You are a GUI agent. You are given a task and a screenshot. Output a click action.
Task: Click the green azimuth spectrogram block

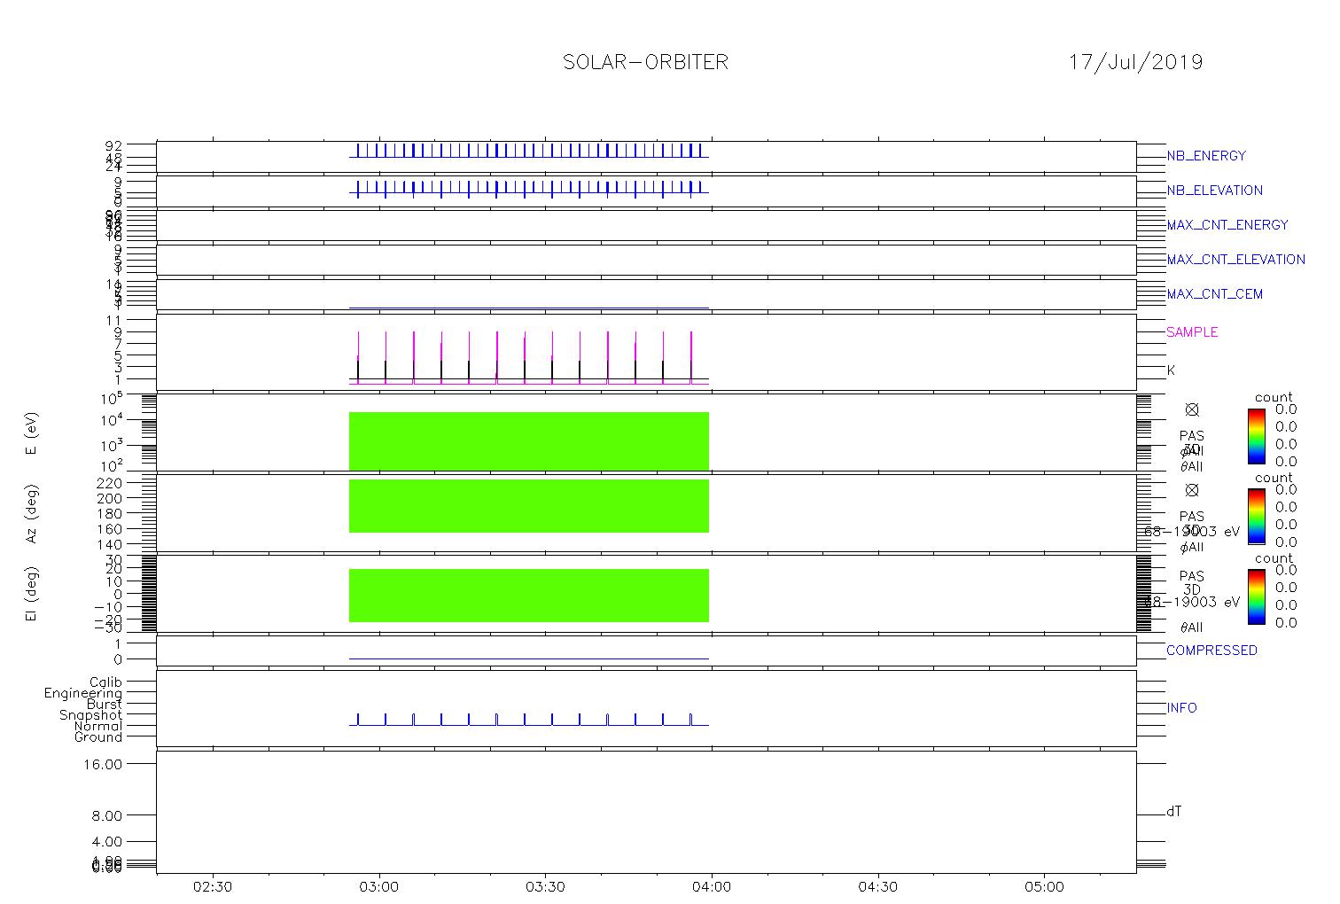529,506
